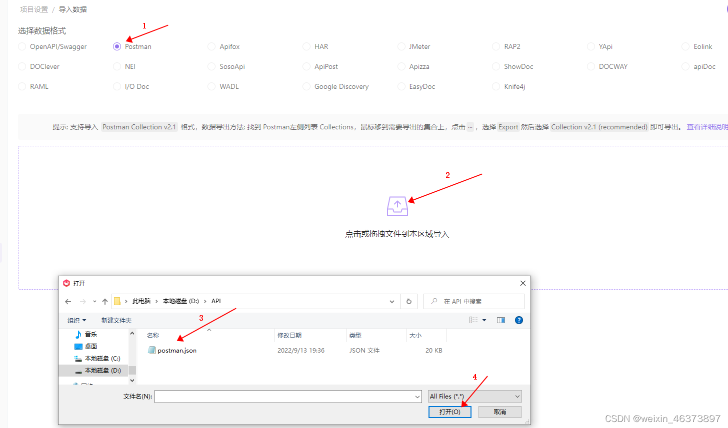Click the 取消 cancel button
The height and width of the screenshot is (428, 728).
pyautogui.click(x=500, y=412)
